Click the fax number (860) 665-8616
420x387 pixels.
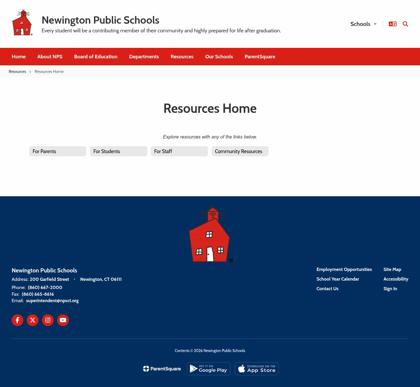click(x=38, y=294)
